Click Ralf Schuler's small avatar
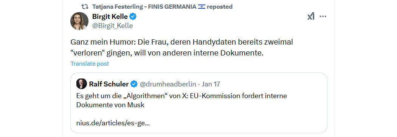Screen dimensions: 397x137 pyautogui.click(x=82, y=84)
